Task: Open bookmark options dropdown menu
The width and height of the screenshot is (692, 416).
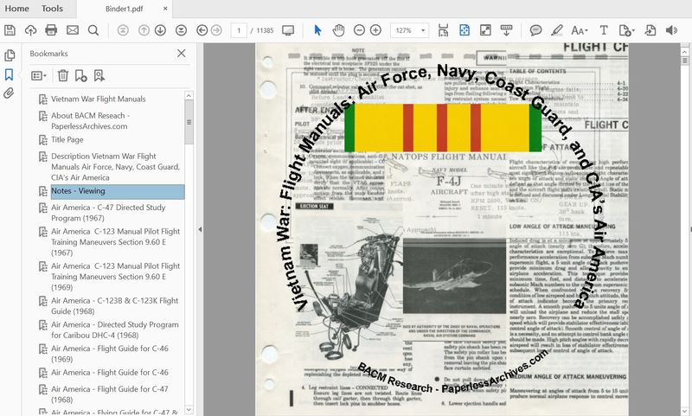Action: [39, 76]
